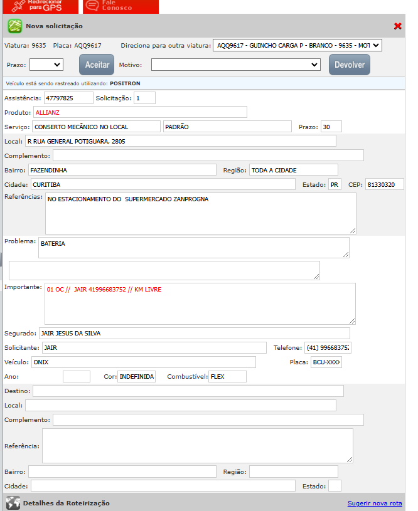Click the Veículo field showing ONIX

(x=144, y=362)
